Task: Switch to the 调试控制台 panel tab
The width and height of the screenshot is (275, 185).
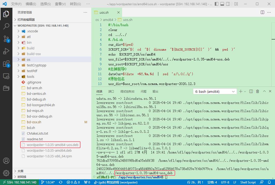Action: (127, 91)
